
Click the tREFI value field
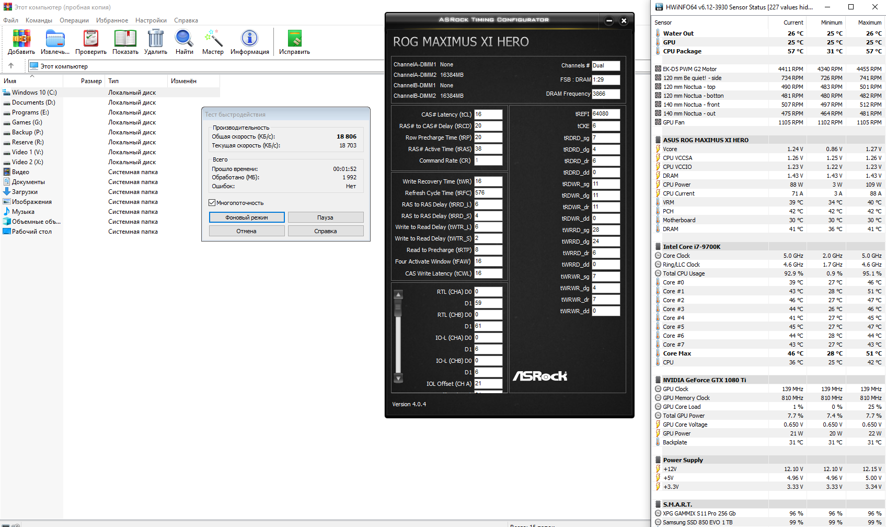pyautogui.click(x=606, y=114)
